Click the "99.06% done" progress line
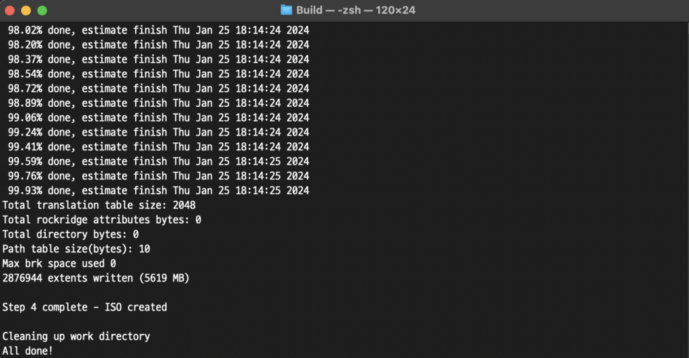Image resolution: width=689 pixels, height=358 pixels. click(x=158, y=118)
